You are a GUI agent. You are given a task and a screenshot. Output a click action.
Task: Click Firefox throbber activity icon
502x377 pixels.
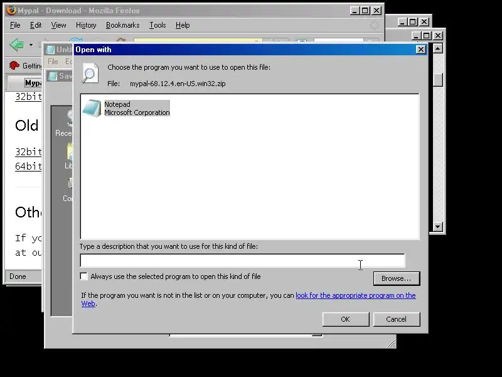[374, 25]
